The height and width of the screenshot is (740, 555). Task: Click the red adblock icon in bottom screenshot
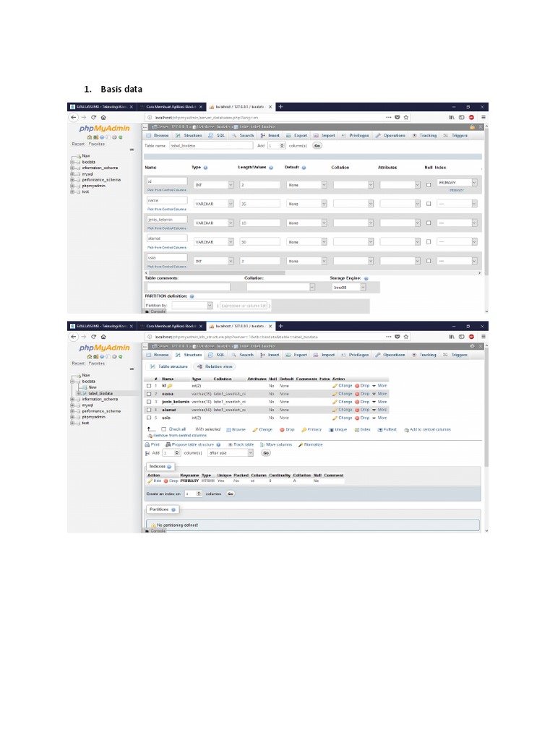pyautogui.click(x=471, y=337)
